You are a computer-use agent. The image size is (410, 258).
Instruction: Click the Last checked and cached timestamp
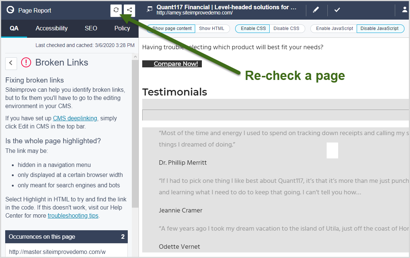pos(85,45)
